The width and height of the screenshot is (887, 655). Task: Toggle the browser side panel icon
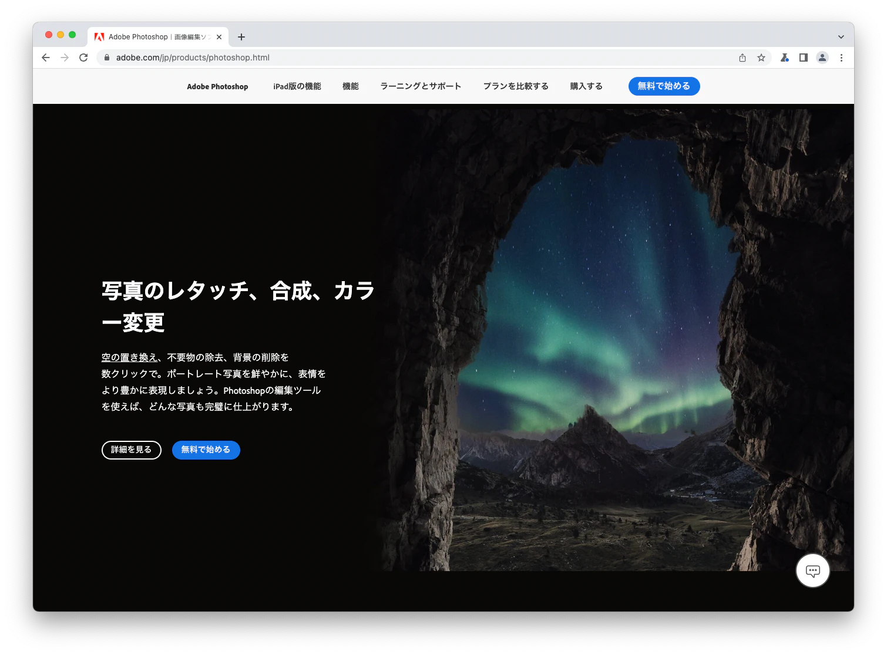804,58
